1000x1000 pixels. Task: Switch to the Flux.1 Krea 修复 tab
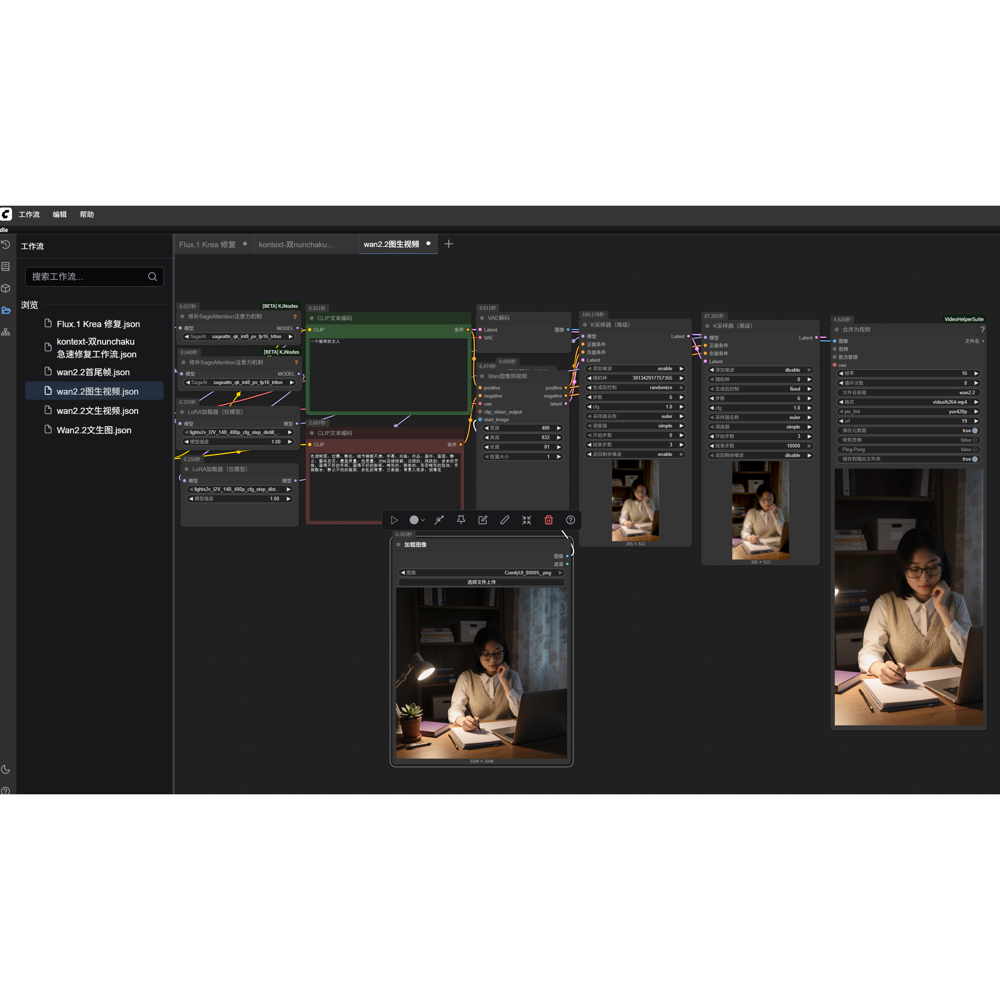208,244
